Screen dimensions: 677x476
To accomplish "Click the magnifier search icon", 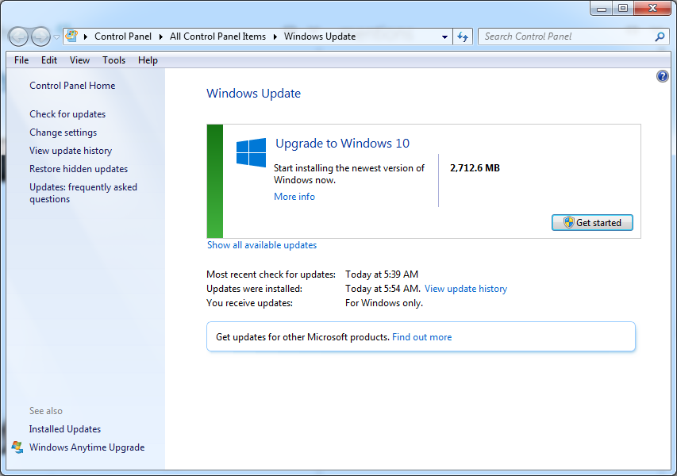I will point(660,36).
